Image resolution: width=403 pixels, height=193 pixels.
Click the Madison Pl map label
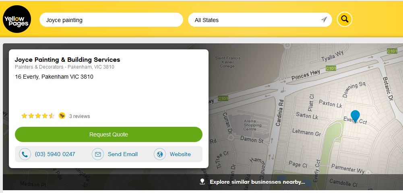(33, 184)
